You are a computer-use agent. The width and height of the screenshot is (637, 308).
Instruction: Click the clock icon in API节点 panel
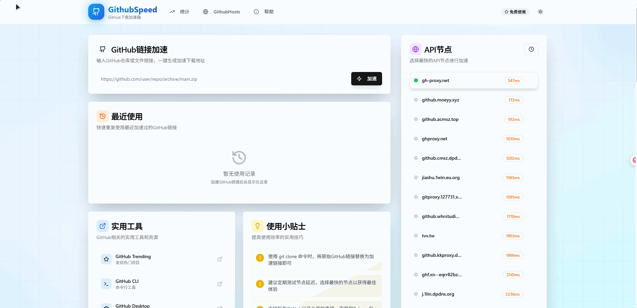click(531, 49)
